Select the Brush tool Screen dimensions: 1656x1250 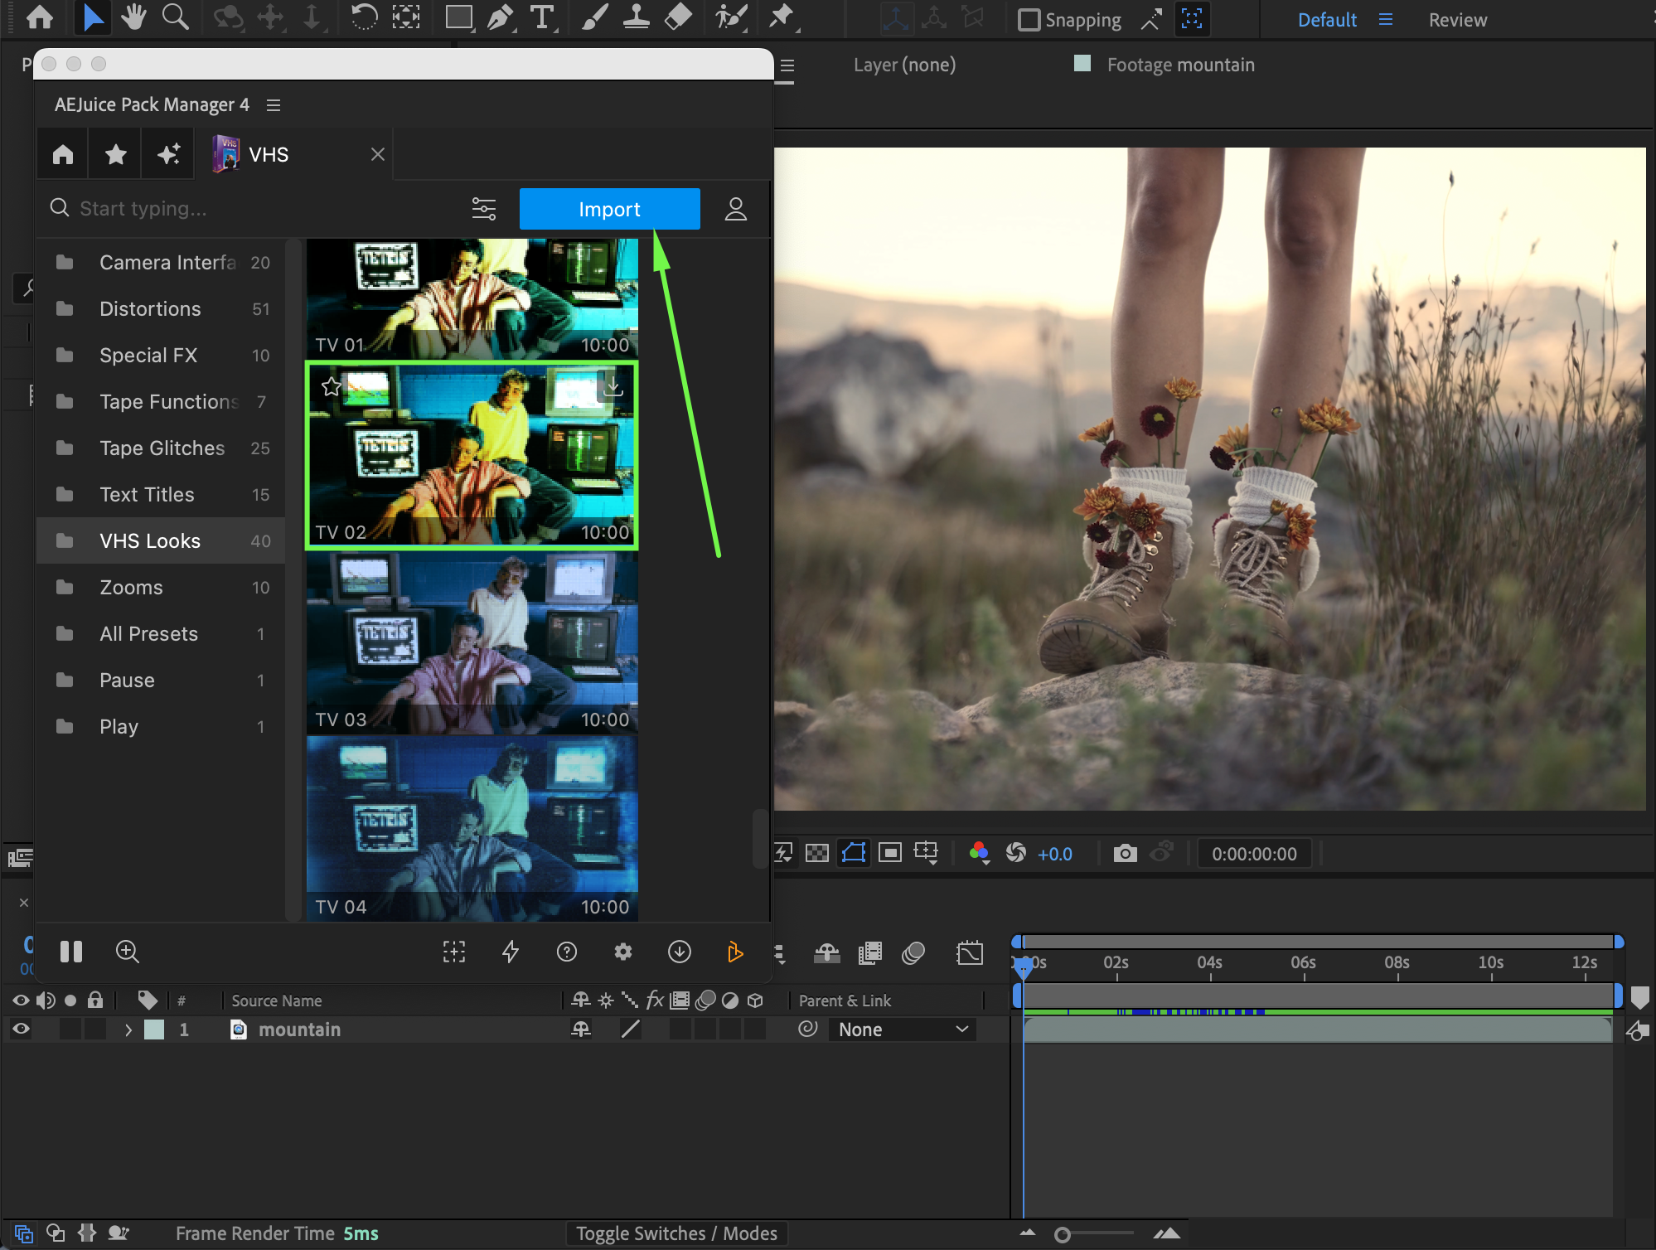pos(593,17)
